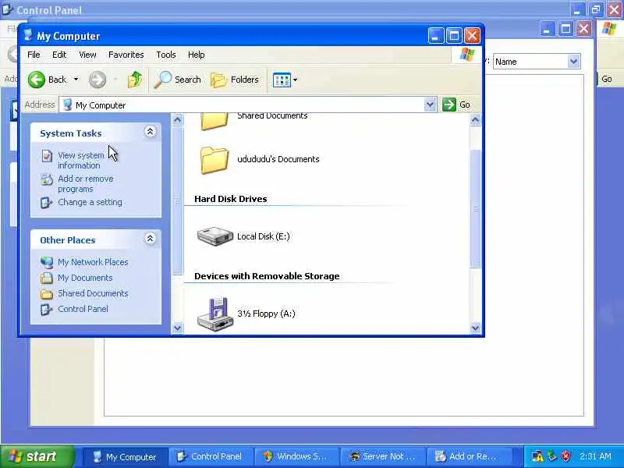Open the Search pane
Image resolution: width=624 pixels, height=468 pixels.
[178, 80]
